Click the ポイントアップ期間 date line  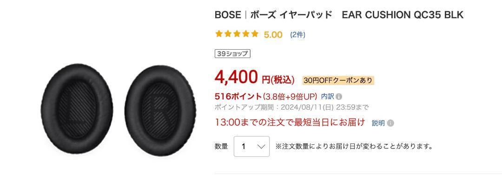(x=291, y=107)
